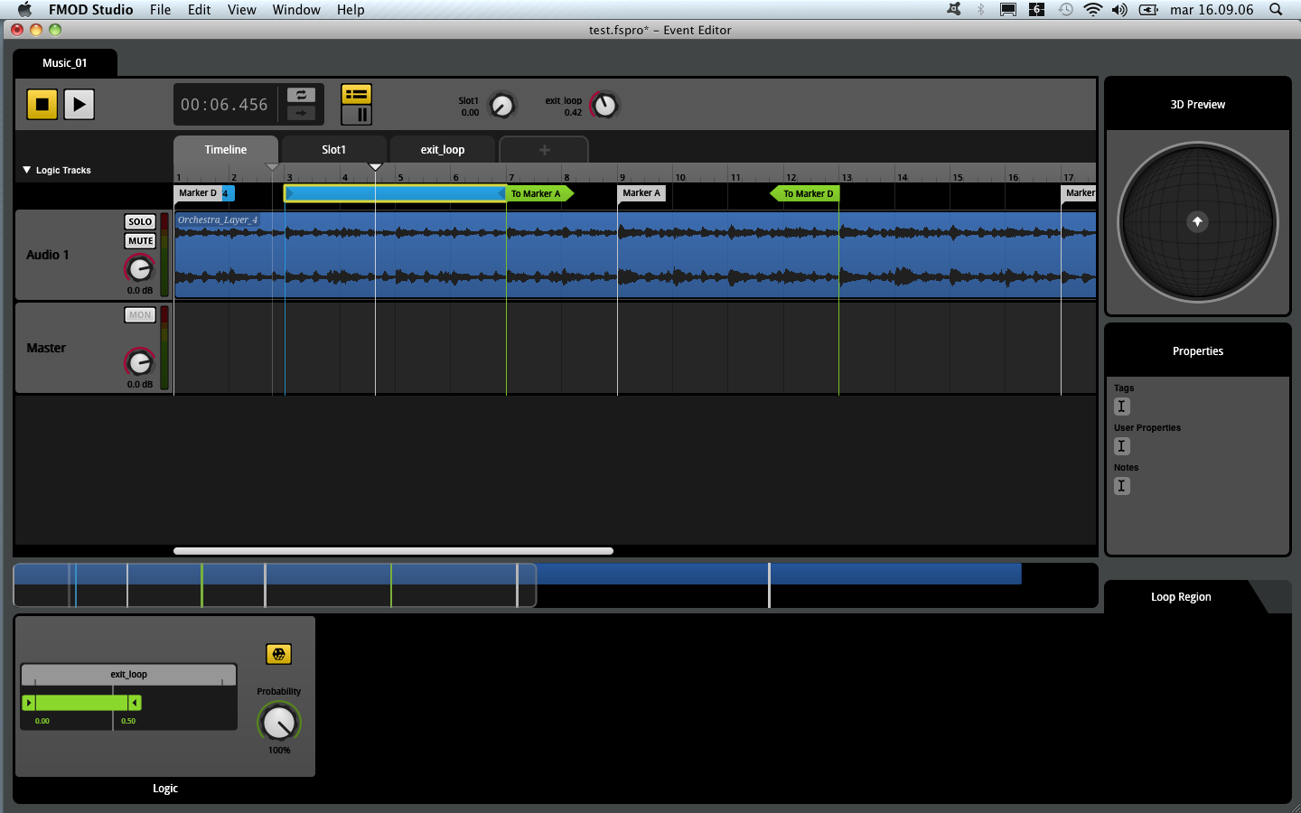
Task: Toggle the follow-cursor arrow icon under loop
Action: (x=301, y=113)
